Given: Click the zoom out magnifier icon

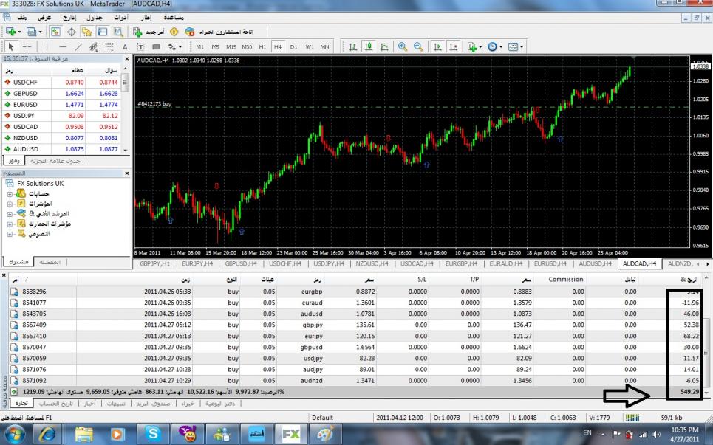Looking at the screenshot, I should (x=418, y=46).
